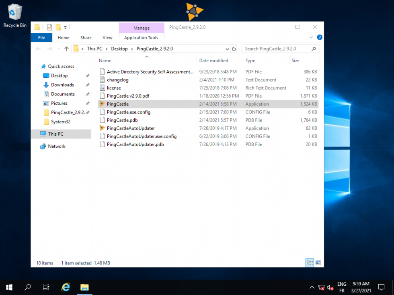Viewport: 394px width, 295px height.
Task: Switch to the View tab
Action: pyautogui.click(x=107, y=37)
